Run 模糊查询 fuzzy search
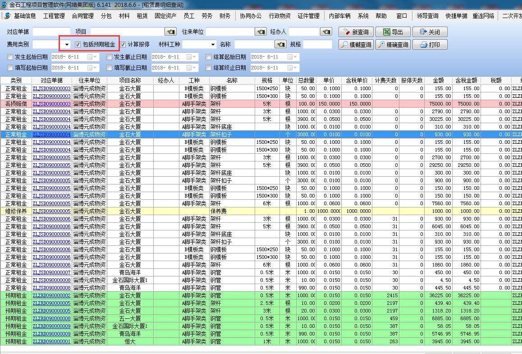Screen dimensions: 522x354 (x=355, y=45)
